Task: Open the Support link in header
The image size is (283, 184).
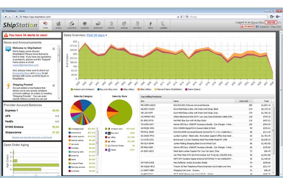Action: point(264,27)
